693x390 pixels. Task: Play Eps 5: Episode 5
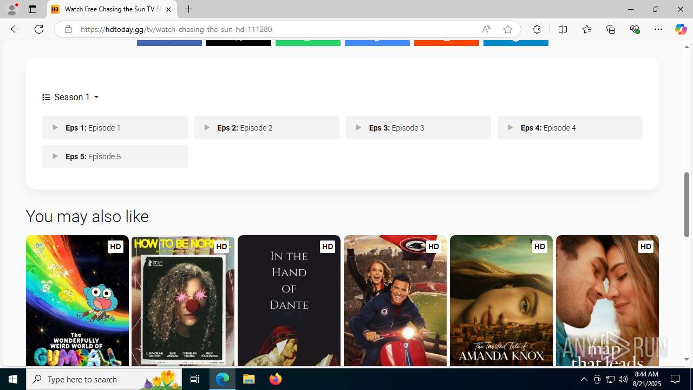tap(115, 157)
